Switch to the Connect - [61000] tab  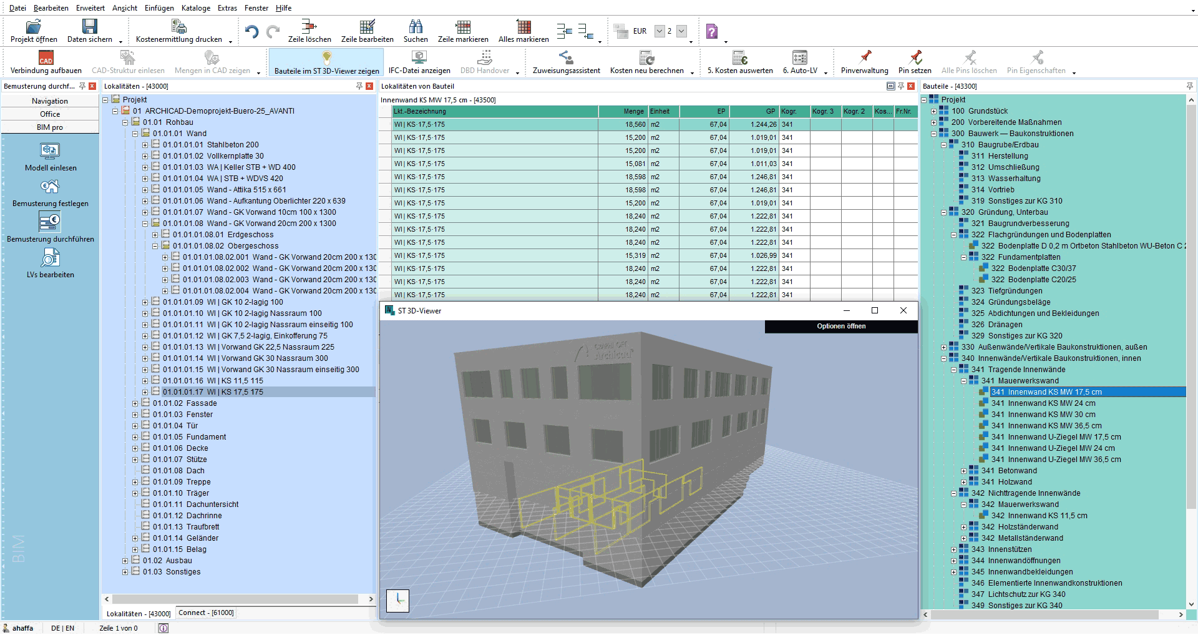206,613
